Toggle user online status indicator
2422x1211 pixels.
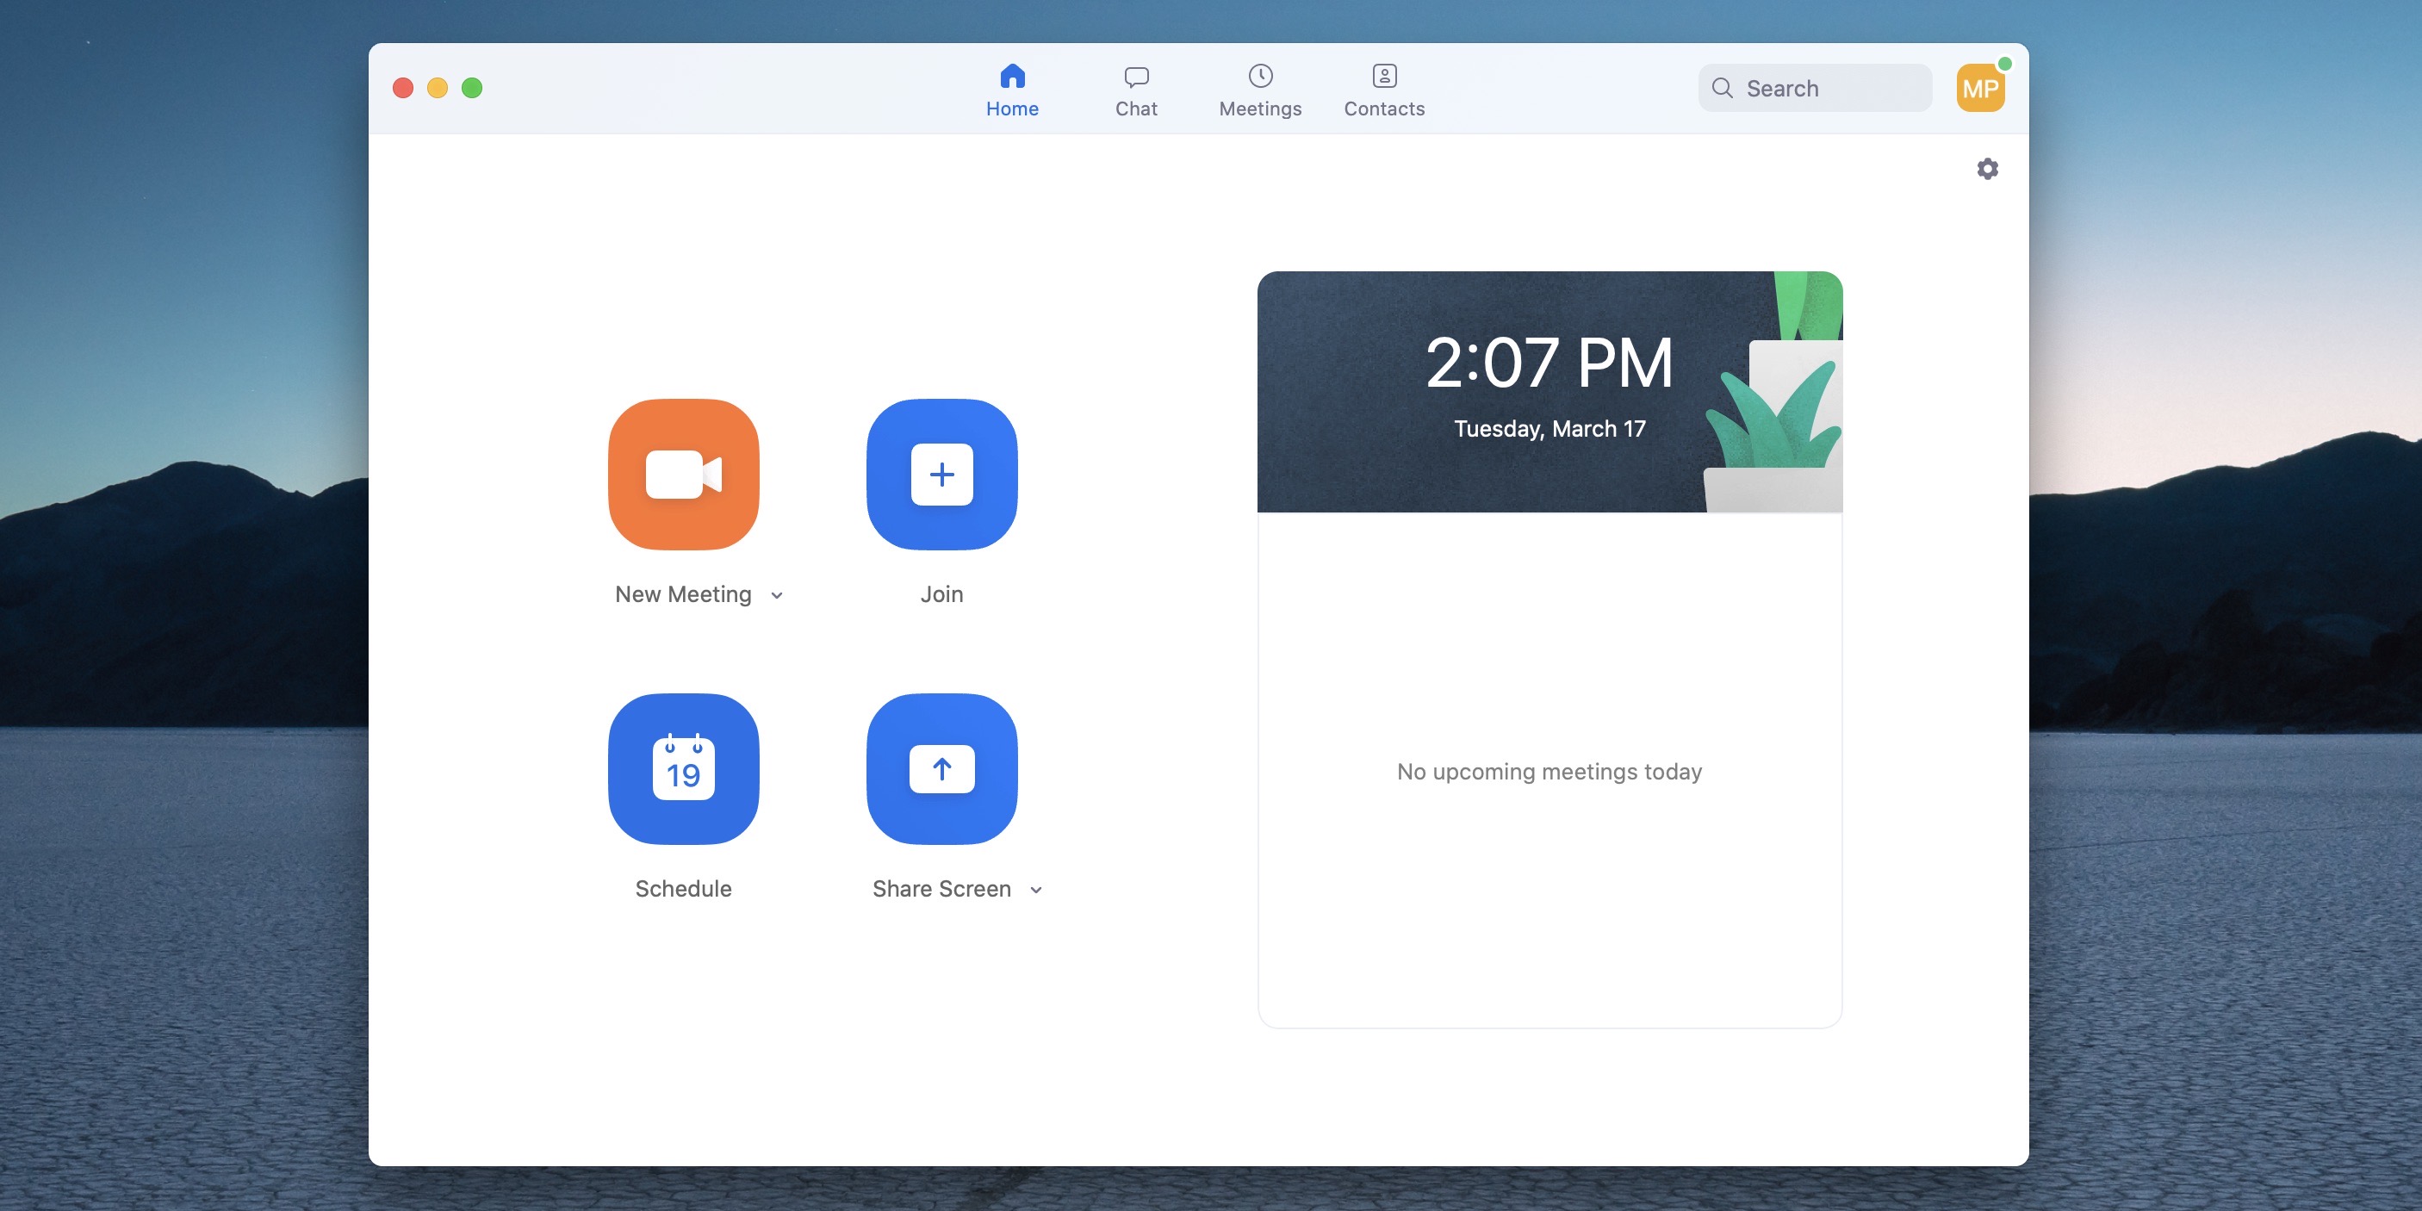pos(2000,66)
